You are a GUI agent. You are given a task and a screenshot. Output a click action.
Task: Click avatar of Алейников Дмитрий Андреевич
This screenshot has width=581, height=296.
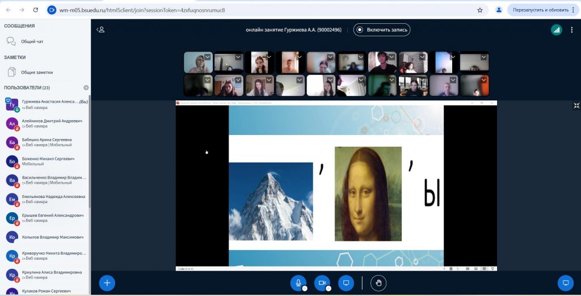(x=12, y=124)
